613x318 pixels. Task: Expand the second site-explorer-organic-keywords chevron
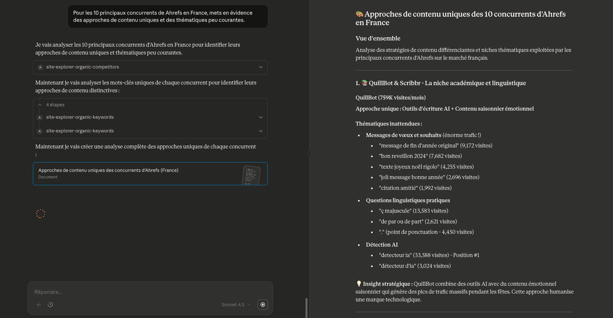tap(261, 131)
